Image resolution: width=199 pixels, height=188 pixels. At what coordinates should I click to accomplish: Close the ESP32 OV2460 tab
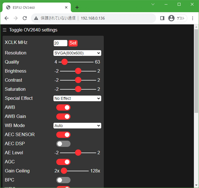tap(66, 7)
